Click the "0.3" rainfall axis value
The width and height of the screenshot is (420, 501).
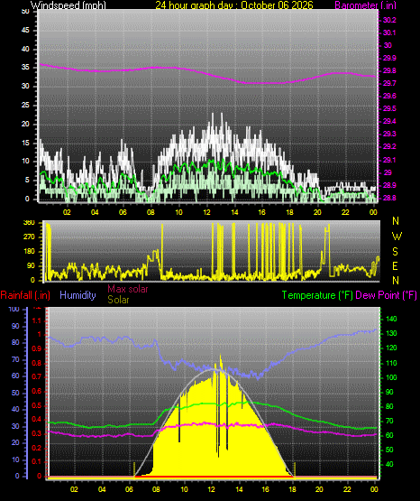(37, 434)
